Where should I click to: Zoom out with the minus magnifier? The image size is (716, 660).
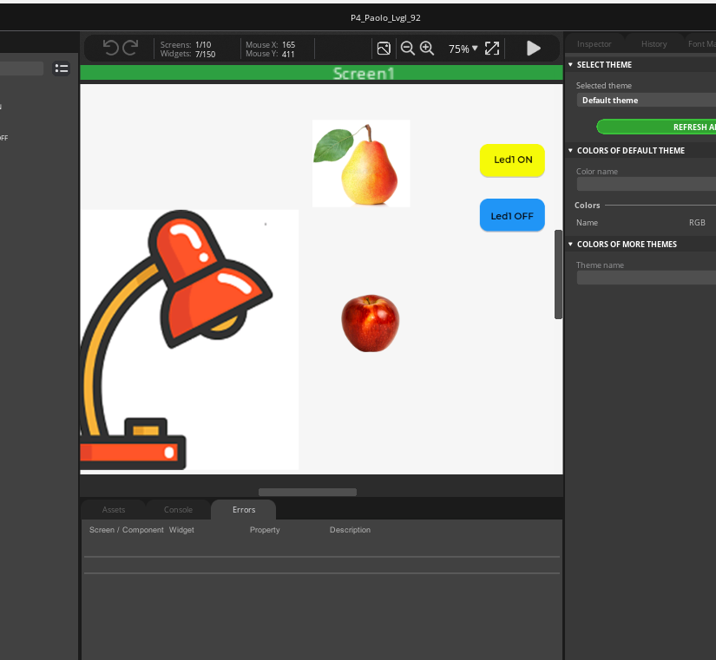point(407,49)
